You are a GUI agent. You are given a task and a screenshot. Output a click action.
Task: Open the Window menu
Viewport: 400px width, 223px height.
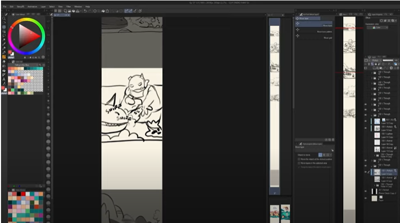78,7
